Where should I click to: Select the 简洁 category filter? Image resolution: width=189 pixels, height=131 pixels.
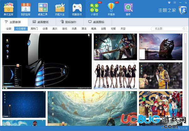tap(84, 29)
